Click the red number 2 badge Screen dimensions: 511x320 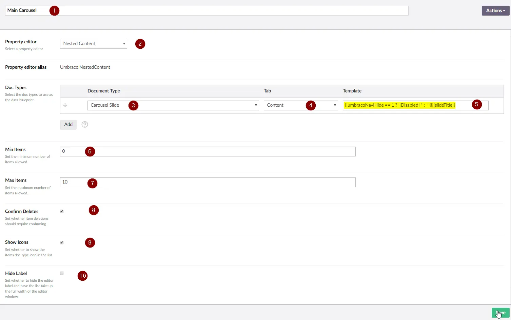[x=140, y=44]
